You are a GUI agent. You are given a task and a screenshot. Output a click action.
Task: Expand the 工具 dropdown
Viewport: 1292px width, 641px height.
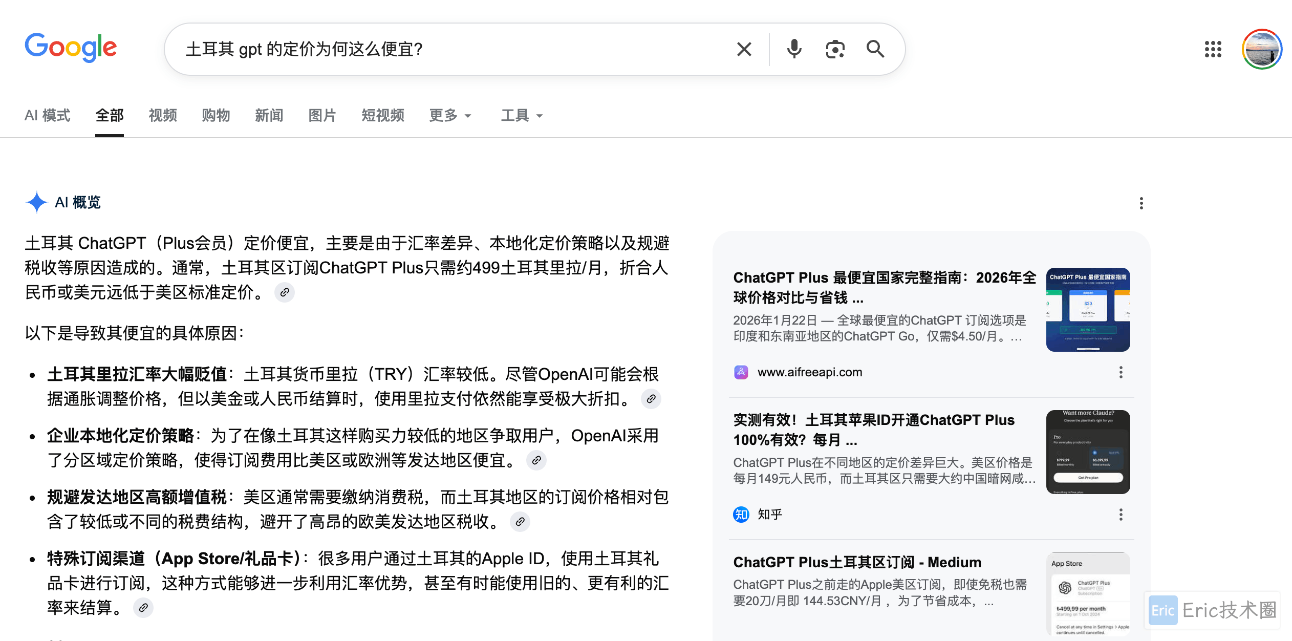tap(522, 115)
